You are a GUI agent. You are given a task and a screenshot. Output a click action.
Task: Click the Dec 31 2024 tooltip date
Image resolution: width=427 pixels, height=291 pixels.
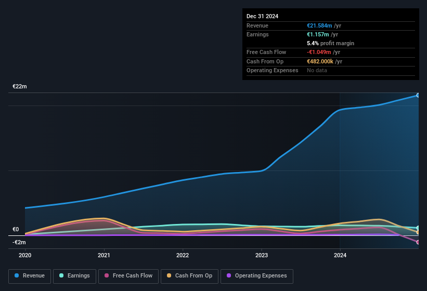pyautogui.click(x=262, y=16)
